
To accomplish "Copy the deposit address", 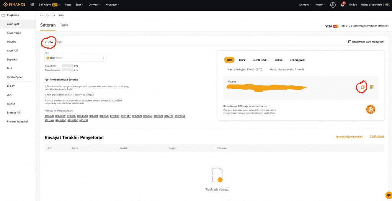I will click(363, 87).
